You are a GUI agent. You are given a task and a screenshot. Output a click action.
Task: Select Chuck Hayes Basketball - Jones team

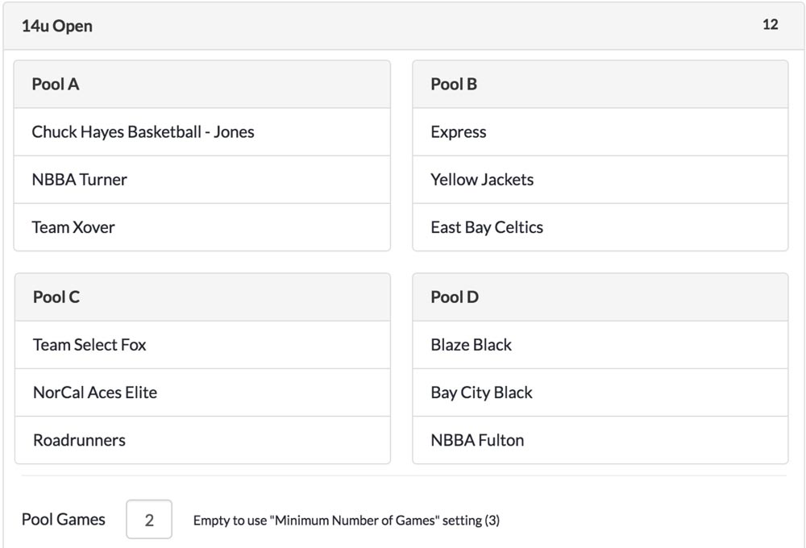tap(143, 132)
